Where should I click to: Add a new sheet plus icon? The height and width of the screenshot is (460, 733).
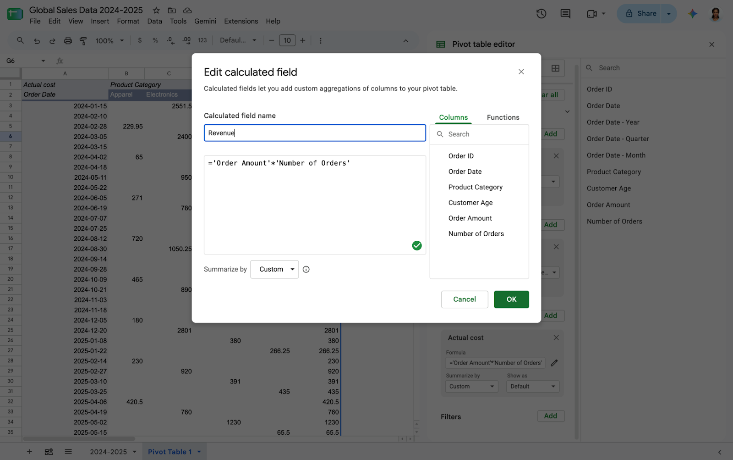[x=29, y=452]
